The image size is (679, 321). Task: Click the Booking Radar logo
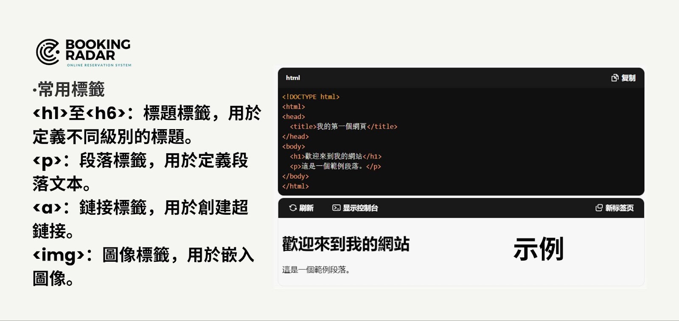tap(84, 53)
